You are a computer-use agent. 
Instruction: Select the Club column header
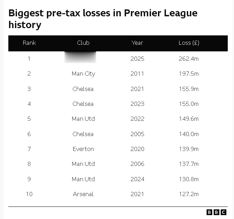(83, 43)
